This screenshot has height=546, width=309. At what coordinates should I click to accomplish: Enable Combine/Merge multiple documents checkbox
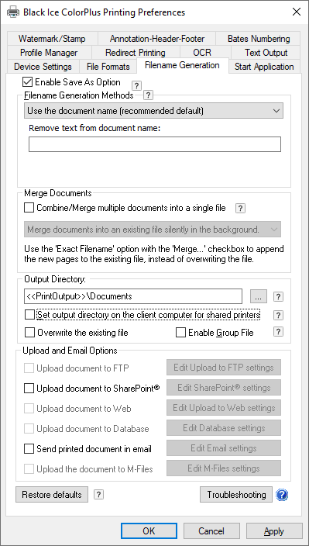[x=29, y=208]
